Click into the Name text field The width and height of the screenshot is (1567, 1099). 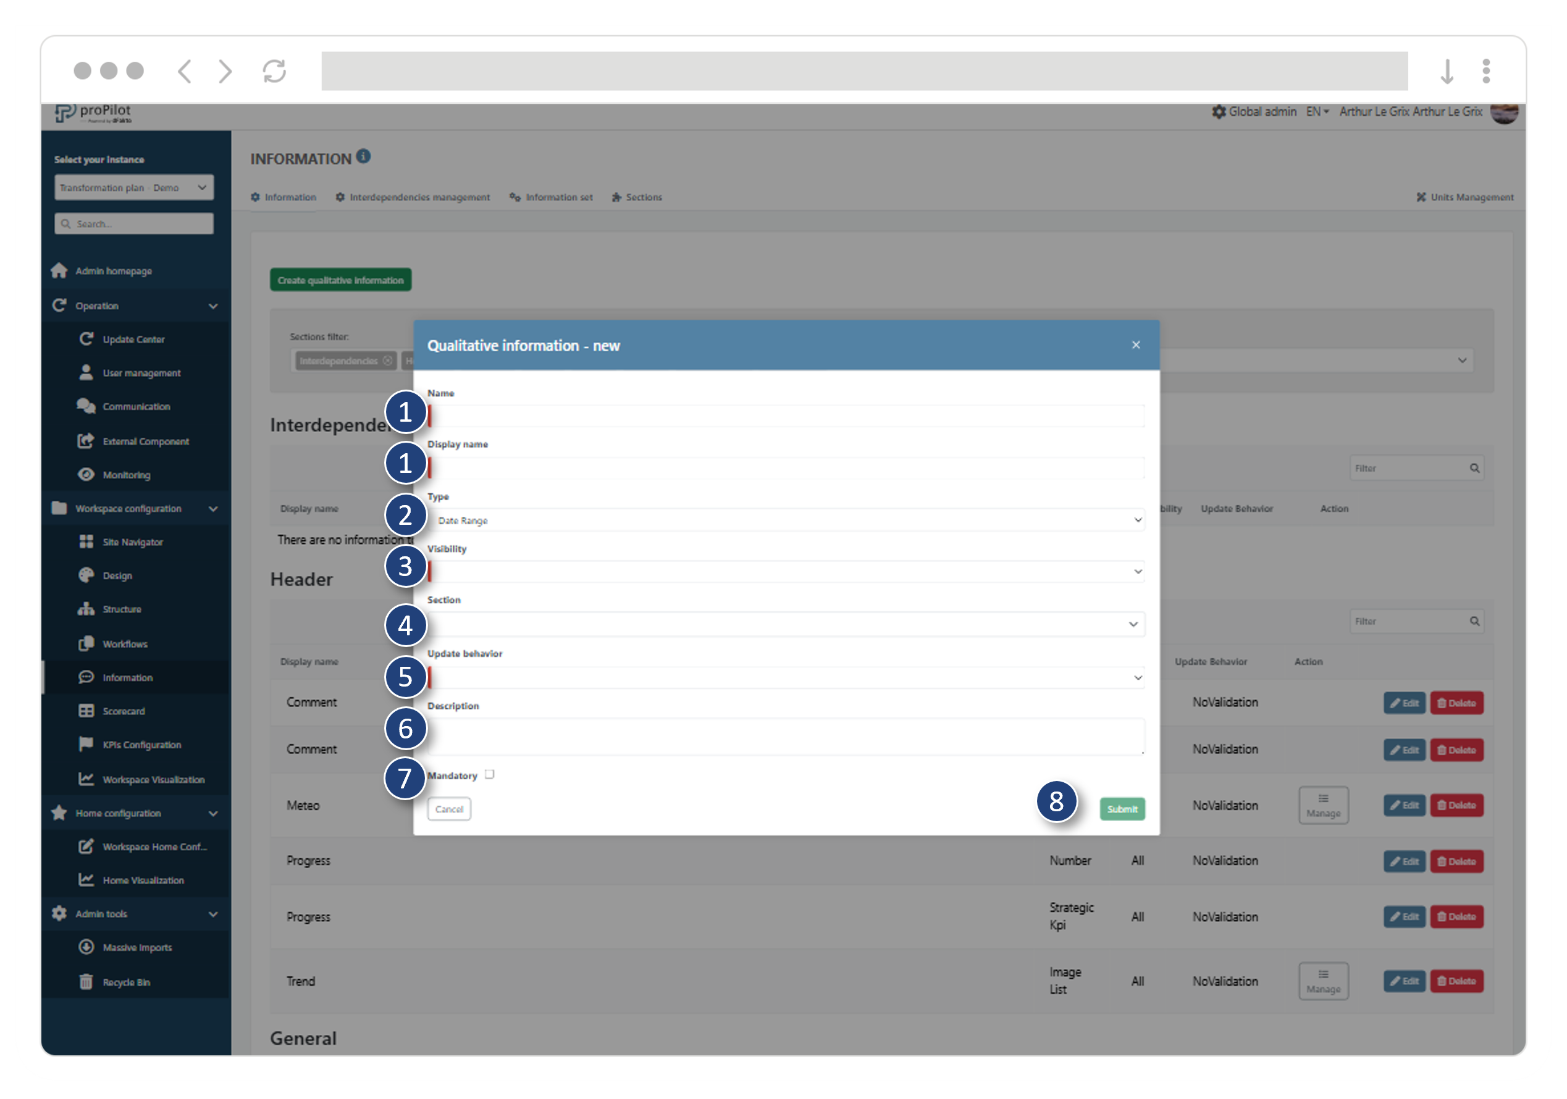point(785,416)
